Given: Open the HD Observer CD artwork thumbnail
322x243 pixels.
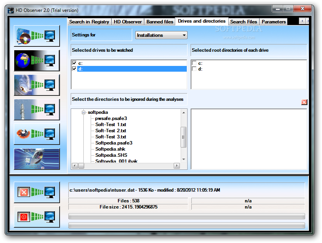Looking at the screenshot, I should coord(37,159).
